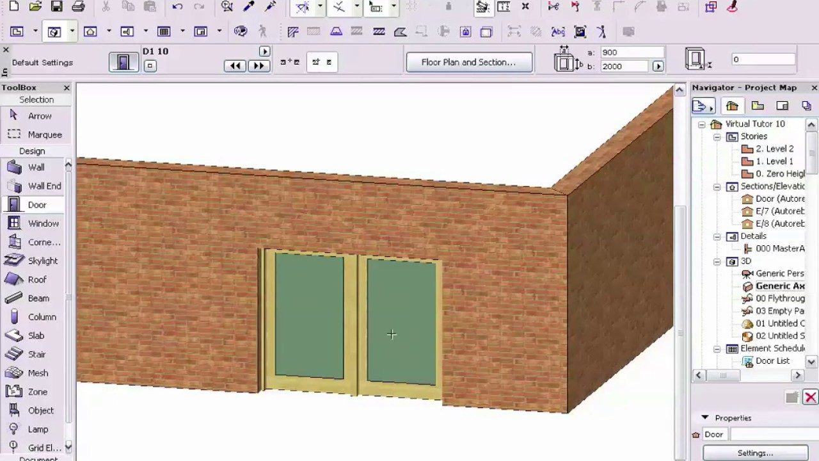Click the scissors trim tool icon
819x461 pixels.
[x=553, y=7]
